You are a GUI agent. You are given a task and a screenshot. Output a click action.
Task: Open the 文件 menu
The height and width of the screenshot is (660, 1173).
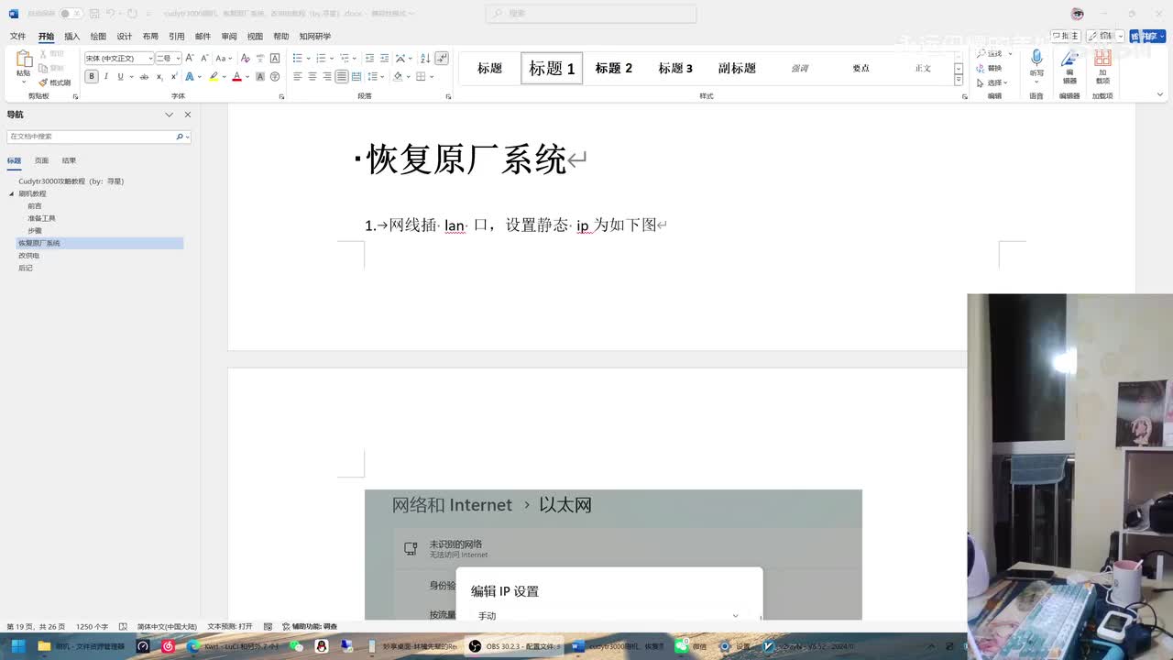(x=17, y=37)
